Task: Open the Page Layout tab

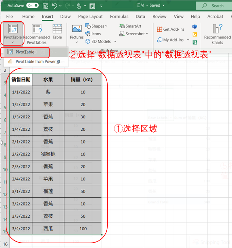Action: pyautogui.click(x=90, y=16)
